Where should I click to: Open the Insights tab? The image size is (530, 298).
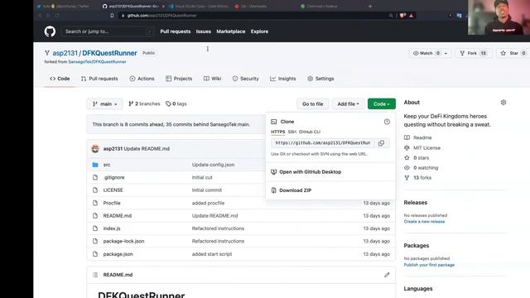click(x=283, y=79)
